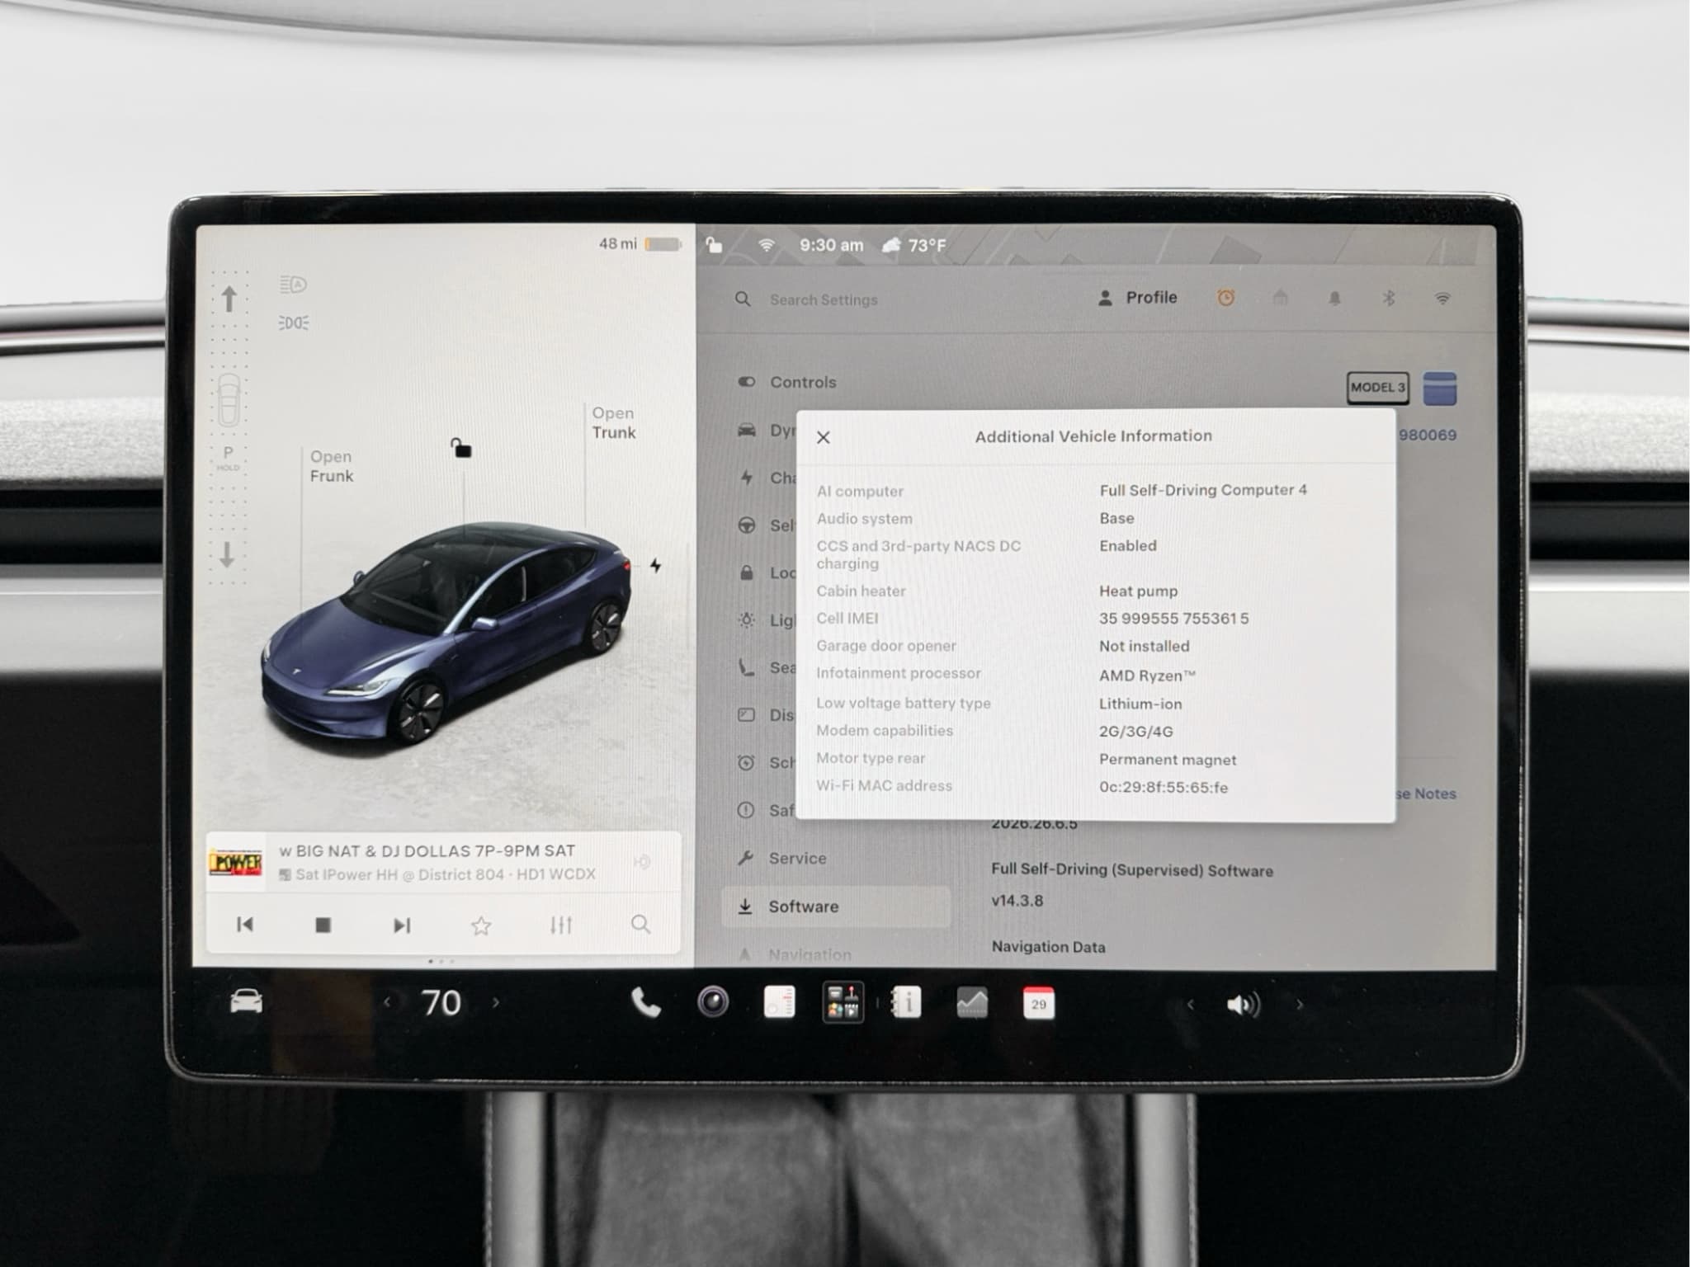Viewport: 1690px width, 1267px height.
Task: Raise volume with right chevron
Action: [1300, 1005]
